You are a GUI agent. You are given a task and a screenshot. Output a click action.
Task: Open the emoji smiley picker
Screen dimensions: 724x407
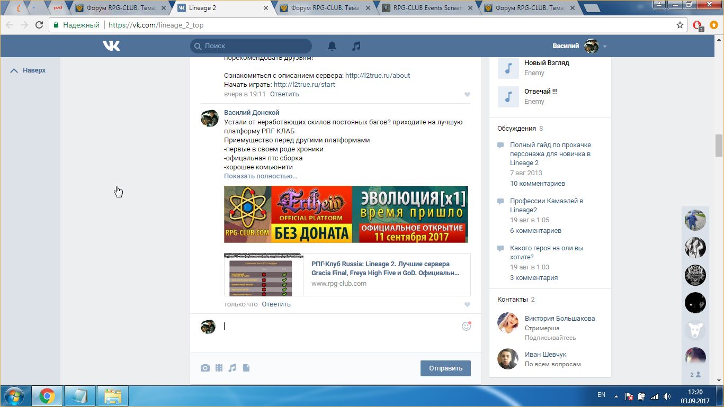click(466, 326)
